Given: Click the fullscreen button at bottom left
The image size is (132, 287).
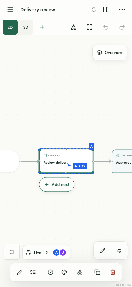Looking at the screenshot, I should (x=12, y=252).
